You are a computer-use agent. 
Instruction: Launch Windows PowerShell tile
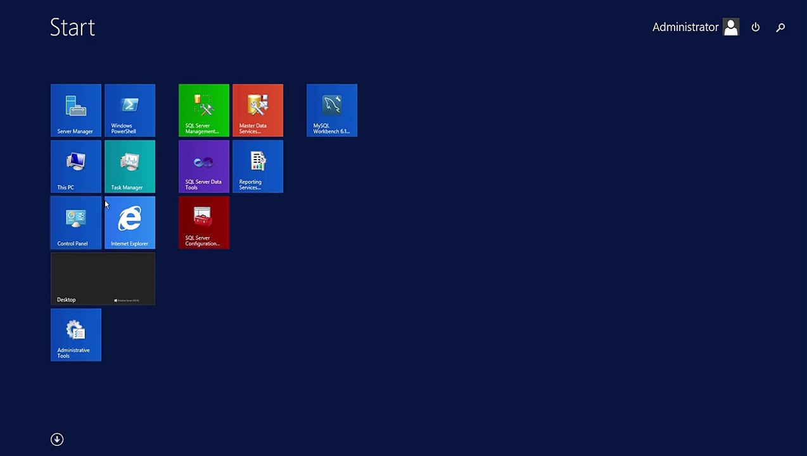tap(130, 110)
